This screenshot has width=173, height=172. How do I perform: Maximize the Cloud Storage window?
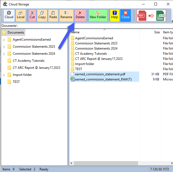(156, 4)
